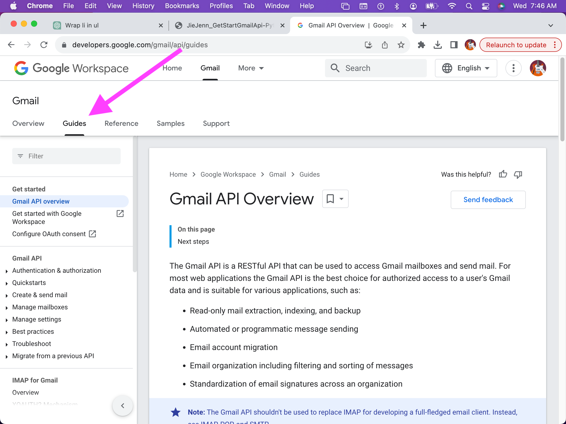Open the More dropdown in top navigation
The height and width of the screenshot is (424, 566).
(x=251, y=68)
